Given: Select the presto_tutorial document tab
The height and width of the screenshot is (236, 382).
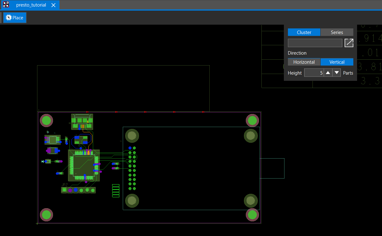Looking at the screenshot, I should pyautogui.click(x=31, y=5).
